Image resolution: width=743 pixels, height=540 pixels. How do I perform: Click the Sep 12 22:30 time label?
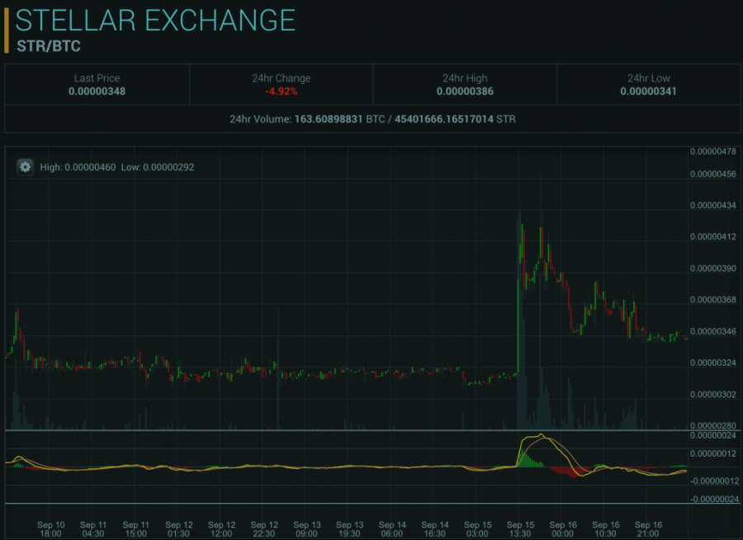point(264,529)
